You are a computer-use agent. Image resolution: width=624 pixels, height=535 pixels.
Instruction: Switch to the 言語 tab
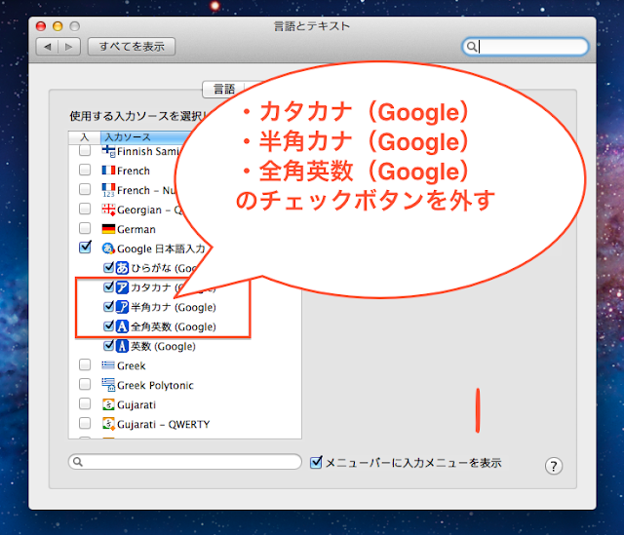point(223,89)
